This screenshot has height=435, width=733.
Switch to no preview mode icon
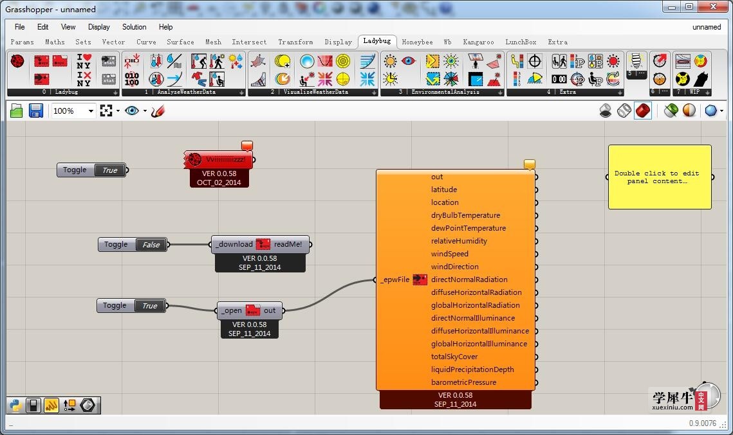[x=606, y=111]
